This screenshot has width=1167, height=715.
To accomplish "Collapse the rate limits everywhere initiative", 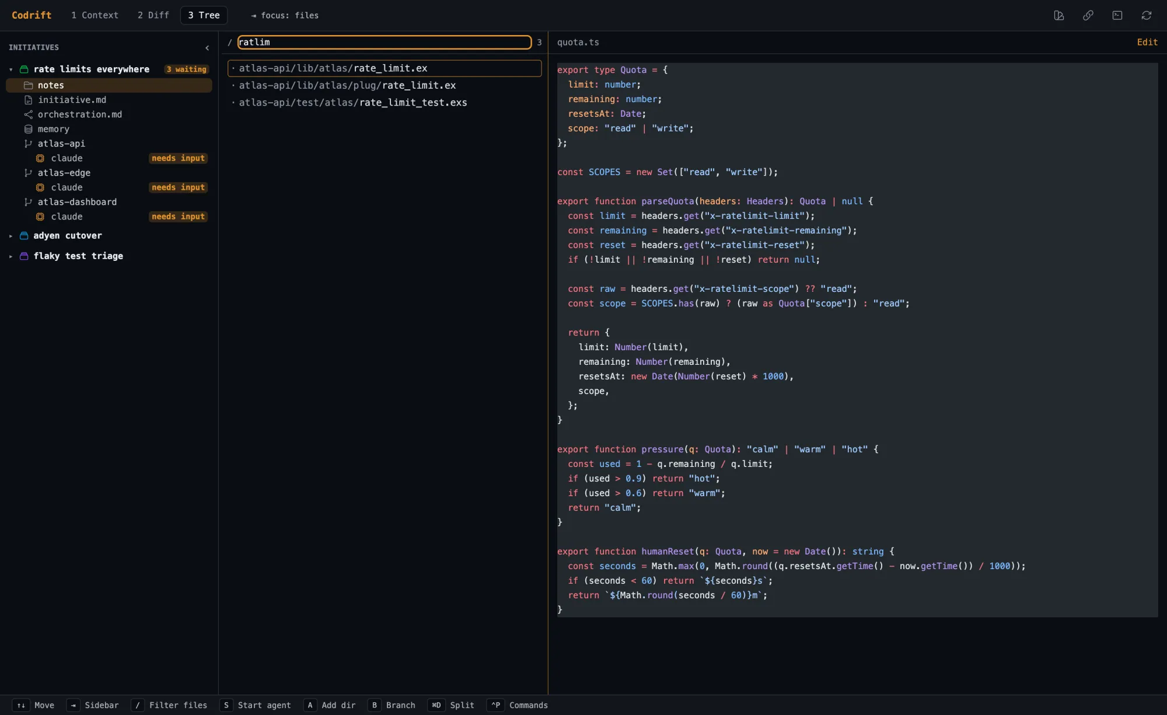I will (x=11, y=69).
